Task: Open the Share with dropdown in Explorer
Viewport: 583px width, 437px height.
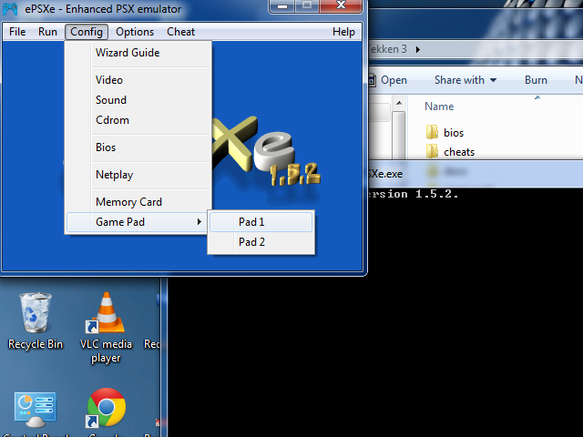Action: tap(465, 80)
